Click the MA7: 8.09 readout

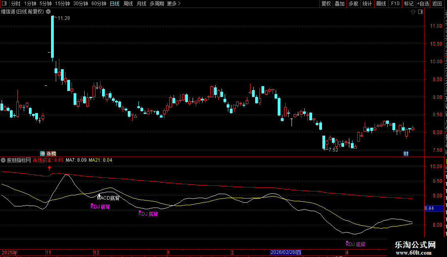click(x=76, y=160)
